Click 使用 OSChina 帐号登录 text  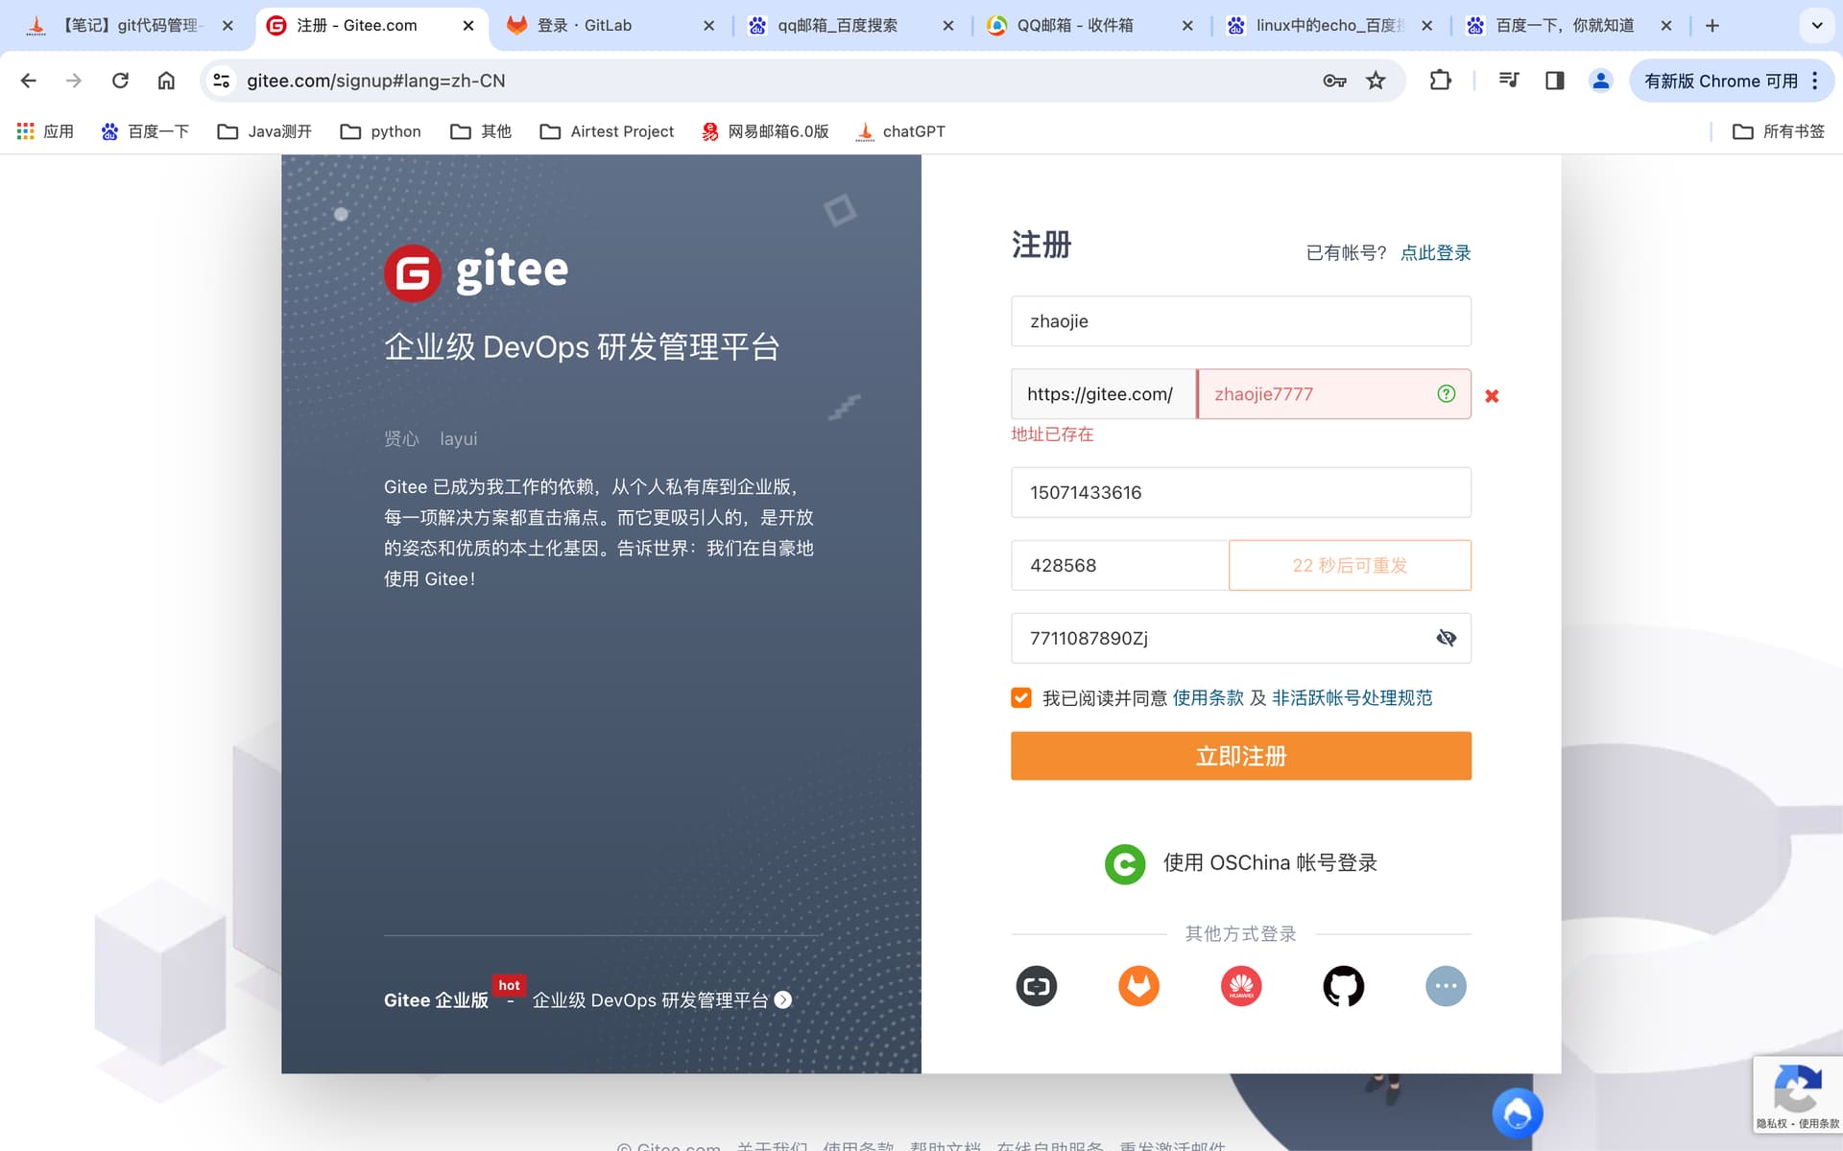point(1270,862)
